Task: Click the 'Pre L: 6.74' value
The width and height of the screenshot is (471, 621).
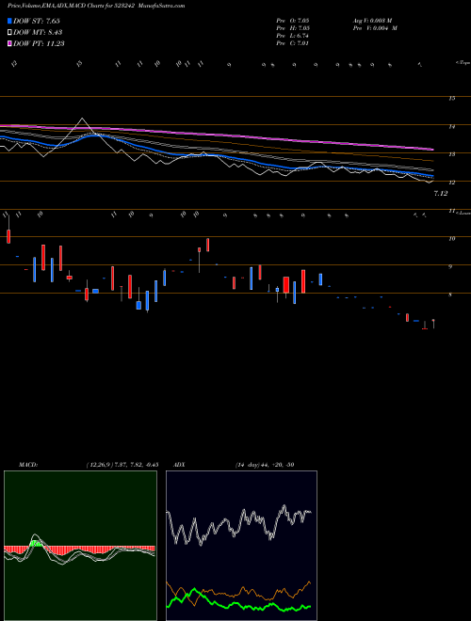Action: tap(293, 36)
